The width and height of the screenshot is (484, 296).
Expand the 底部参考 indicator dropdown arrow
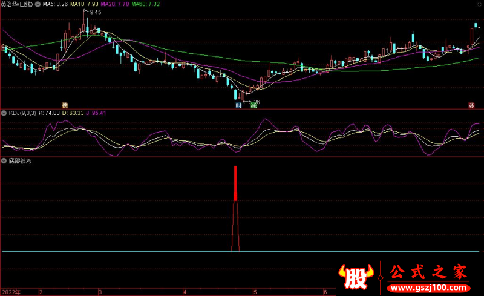4,160
